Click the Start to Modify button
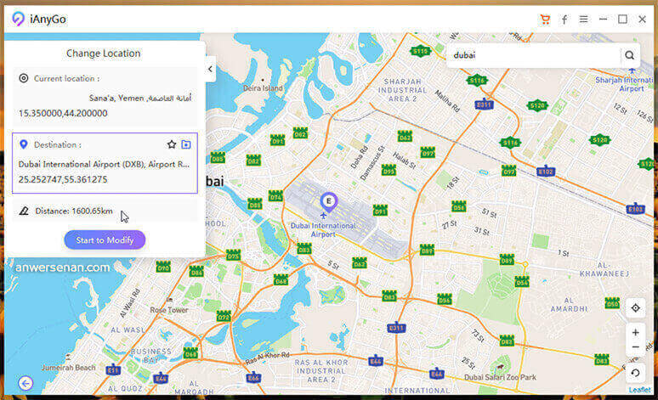The width and height of the screenshot is (658, 400). [105, 239]
